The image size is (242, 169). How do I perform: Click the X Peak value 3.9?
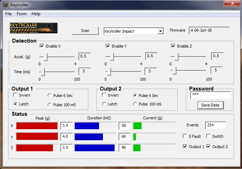click(66, 125)
